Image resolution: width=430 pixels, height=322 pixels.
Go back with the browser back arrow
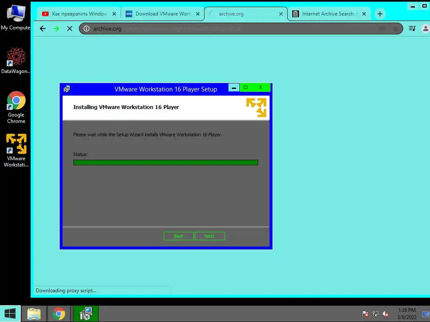[x=43, y=29]
